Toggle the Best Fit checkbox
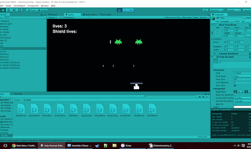 [x=235, y=104]
